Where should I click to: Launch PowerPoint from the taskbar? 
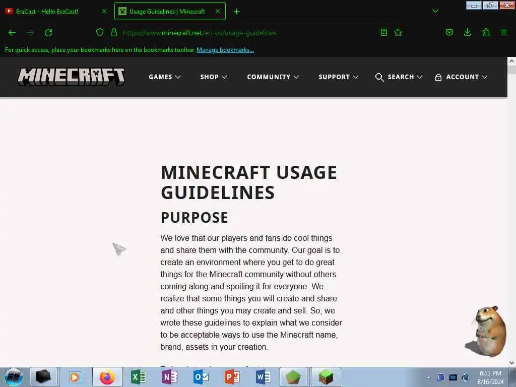coord(232,377)
